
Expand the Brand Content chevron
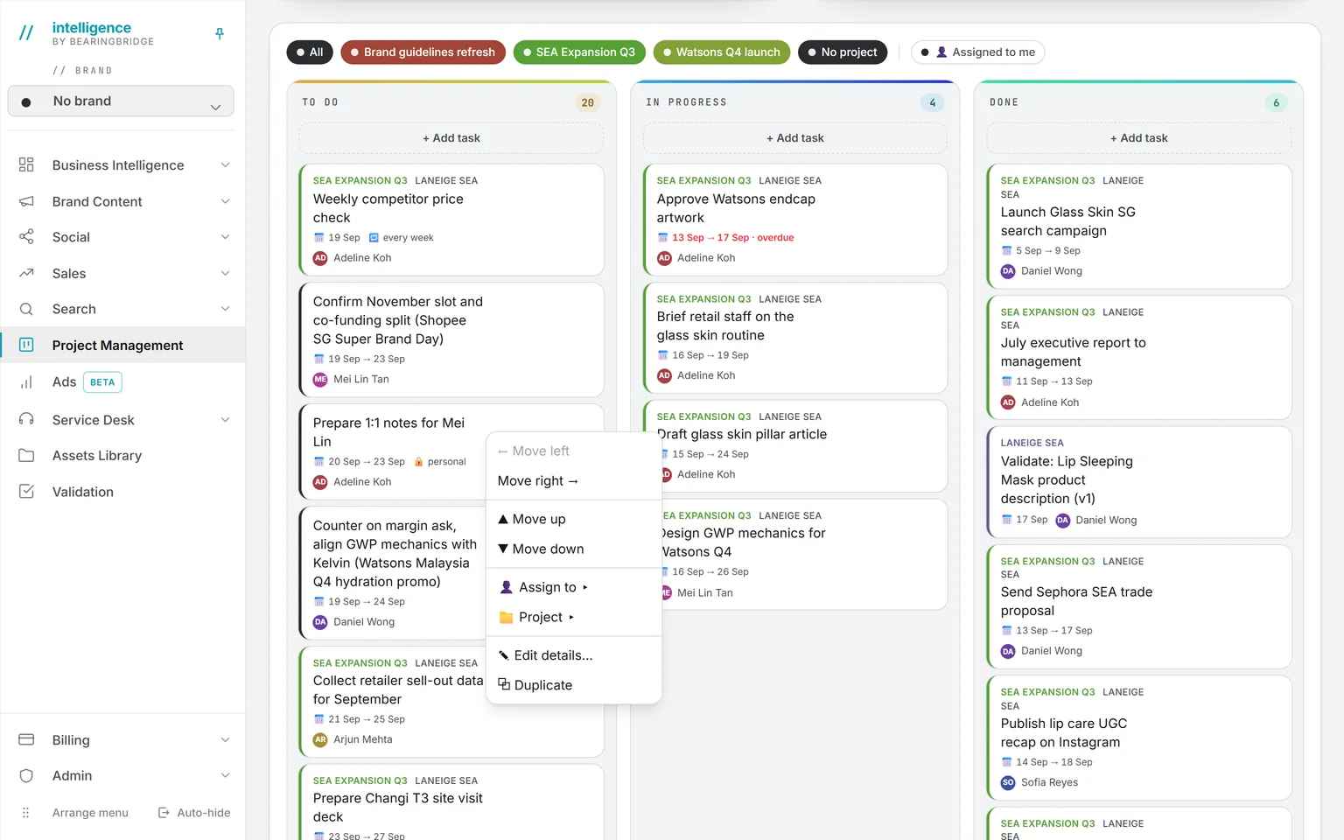click(x=225, y=201)
